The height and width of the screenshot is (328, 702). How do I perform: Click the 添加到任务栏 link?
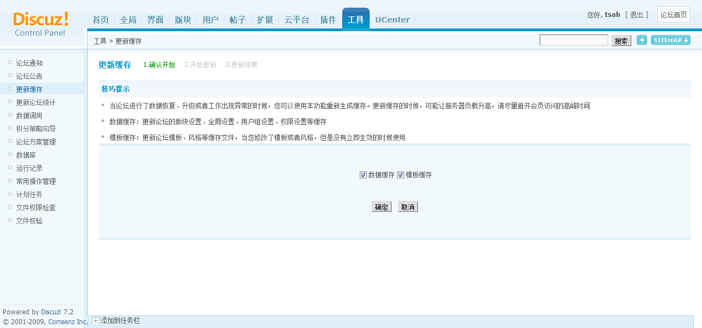click(120, 320)
